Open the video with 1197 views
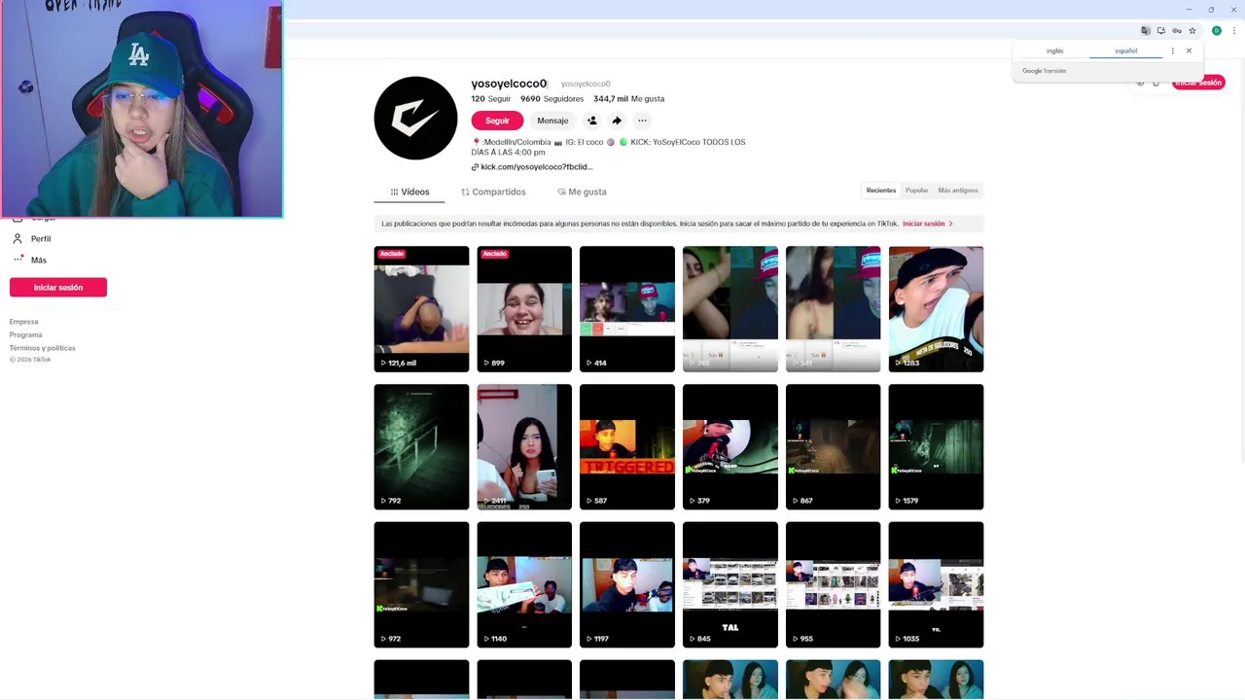The width and height of the screenshot is (1245, 700). pos(627,585)
